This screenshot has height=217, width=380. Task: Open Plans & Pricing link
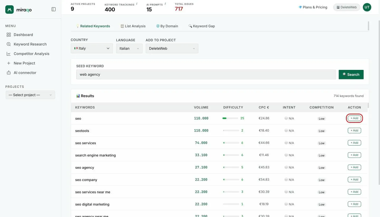313,7
